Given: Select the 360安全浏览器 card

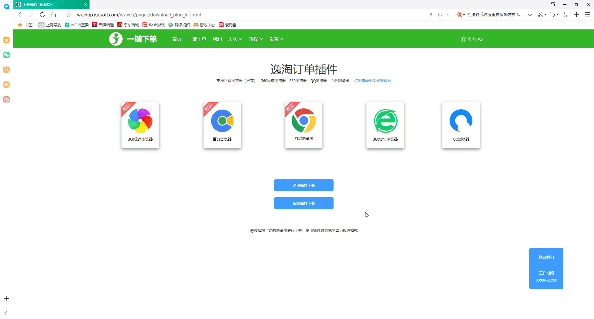Looking at the screenshot, I should [385, 125].
